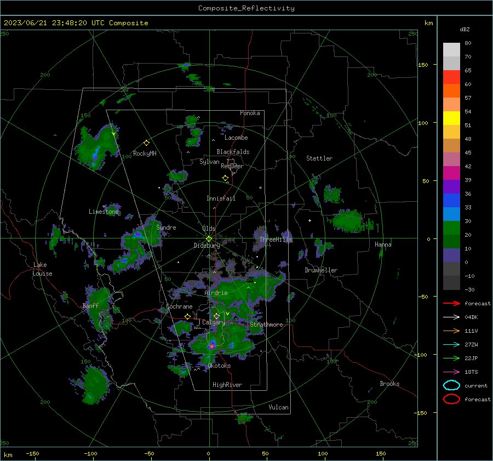This screenshot has width=493, height=461.
Task: Select the HighRiver city label
Action: pyautogui.click(x=227, y=385)
